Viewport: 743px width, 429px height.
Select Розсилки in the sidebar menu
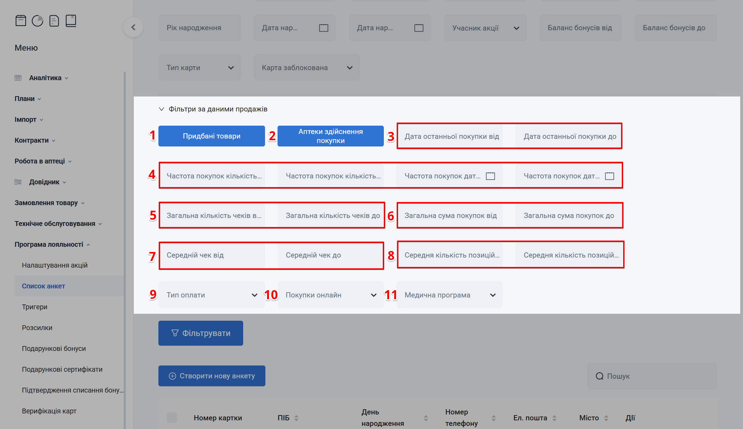point(37,327)
